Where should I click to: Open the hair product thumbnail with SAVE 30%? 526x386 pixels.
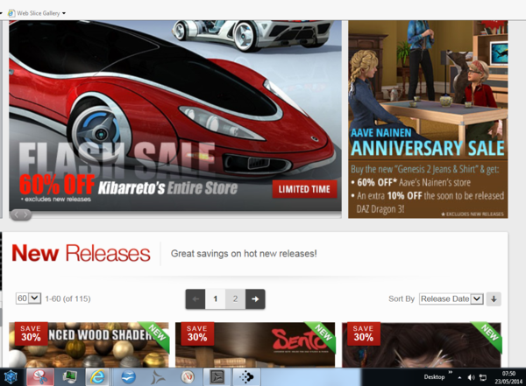(422, 345)
